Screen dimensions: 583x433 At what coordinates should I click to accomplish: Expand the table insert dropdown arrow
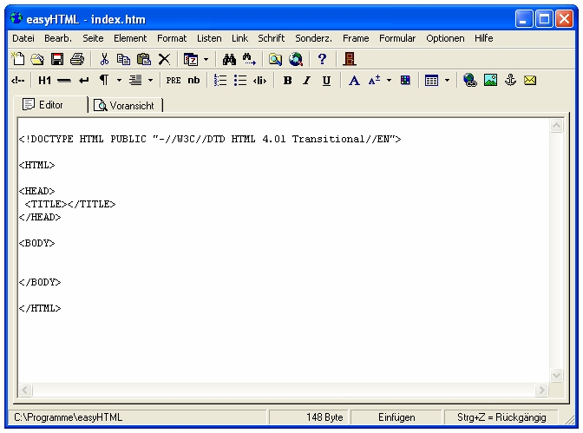(x=447, y=81)
